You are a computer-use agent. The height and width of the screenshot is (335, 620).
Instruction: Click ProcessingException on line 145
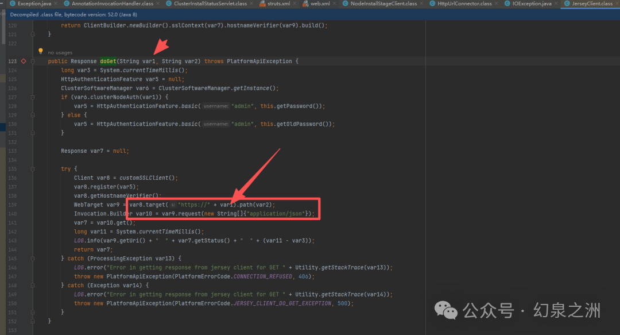(121, 259)
